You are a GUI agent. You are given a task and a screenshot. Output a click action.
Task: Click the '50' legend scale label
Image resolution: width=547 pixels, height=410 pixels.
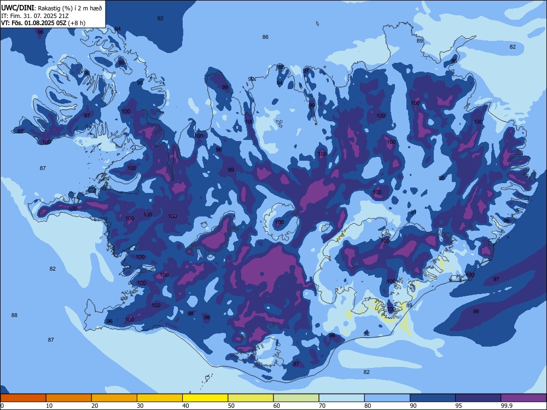point(231,406)
